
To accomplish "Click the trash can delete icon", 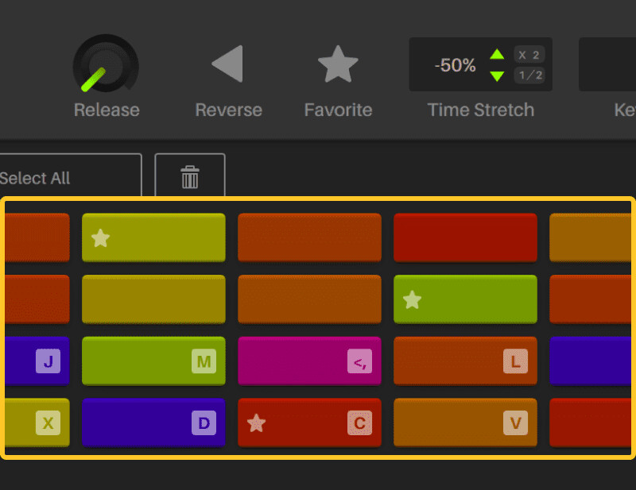I will (189, 178).
